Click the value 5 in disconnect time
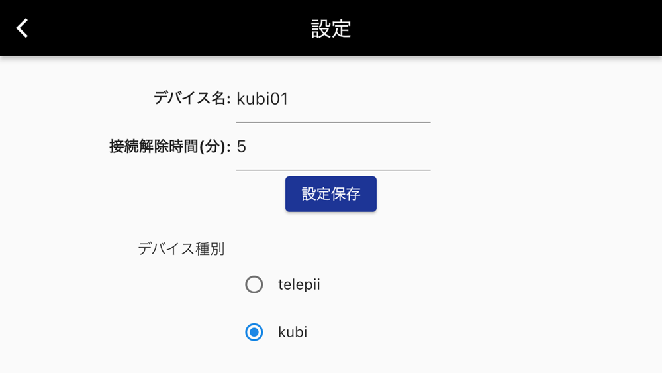The width and height of the screenshot is (662, 373). point(242,147)
